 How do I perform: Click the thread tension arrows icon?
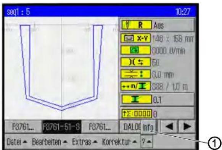coord(136,62)
